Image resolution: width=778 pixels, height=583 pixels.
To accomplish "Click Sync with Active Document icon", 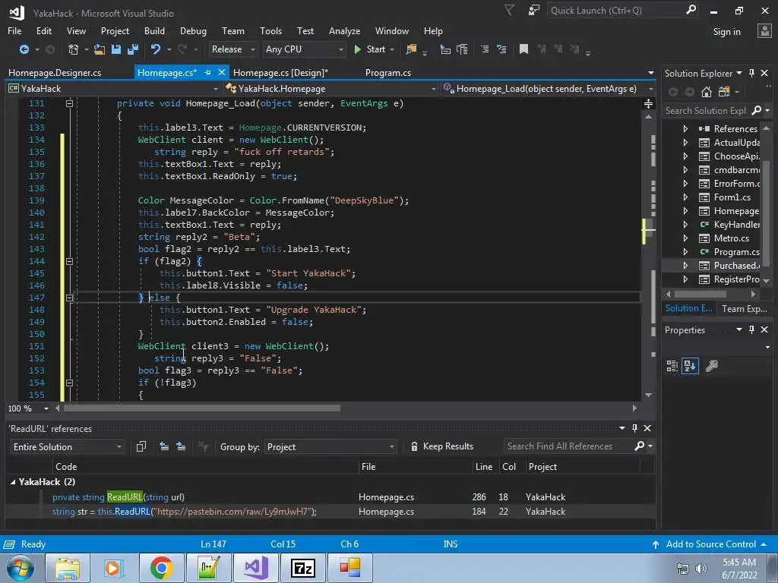I will click(724, 92).
